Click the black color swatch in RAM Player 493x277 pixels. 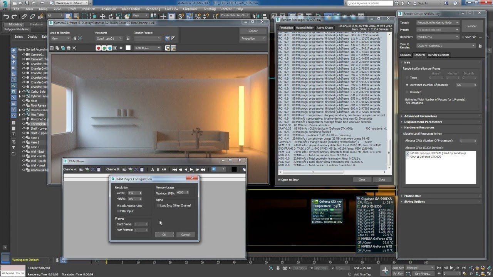click(234, 169)
